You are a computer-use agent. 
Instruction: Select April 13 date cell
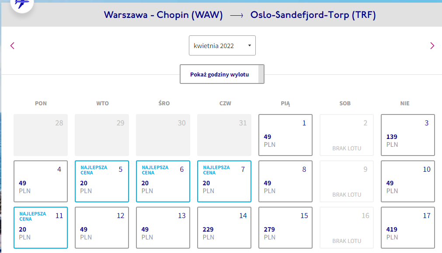163,228
